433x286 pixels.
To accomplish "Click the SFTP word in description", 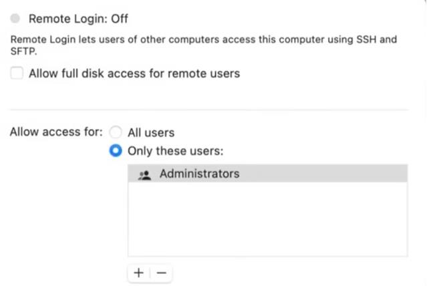I will 23,51.
